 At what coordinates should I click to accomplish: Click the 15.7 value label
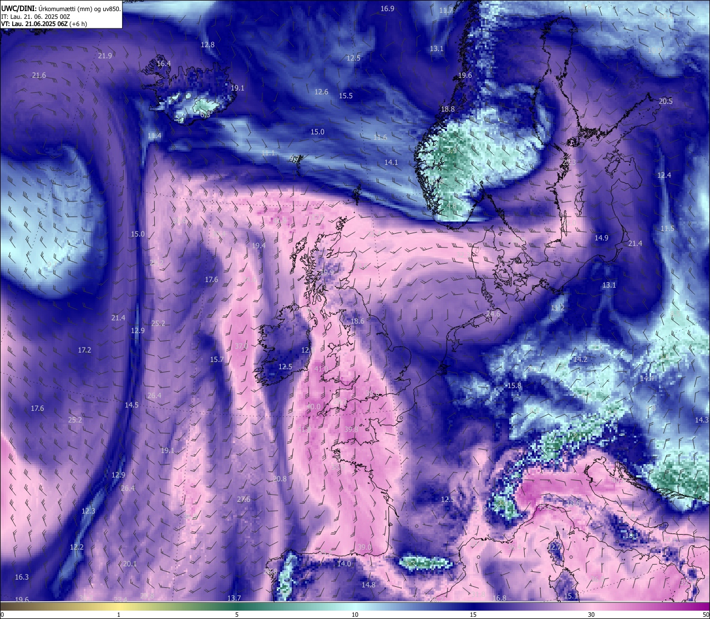(x=216, y=360)
